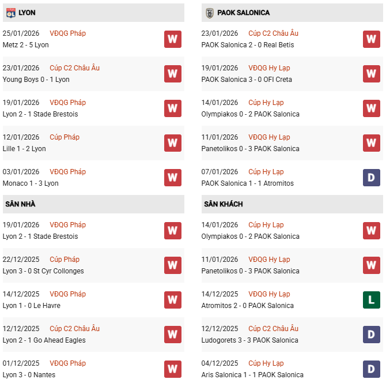Click the Lyon club logo icon
The height and width of the screenshot is (383, 386).
[10, 13]
